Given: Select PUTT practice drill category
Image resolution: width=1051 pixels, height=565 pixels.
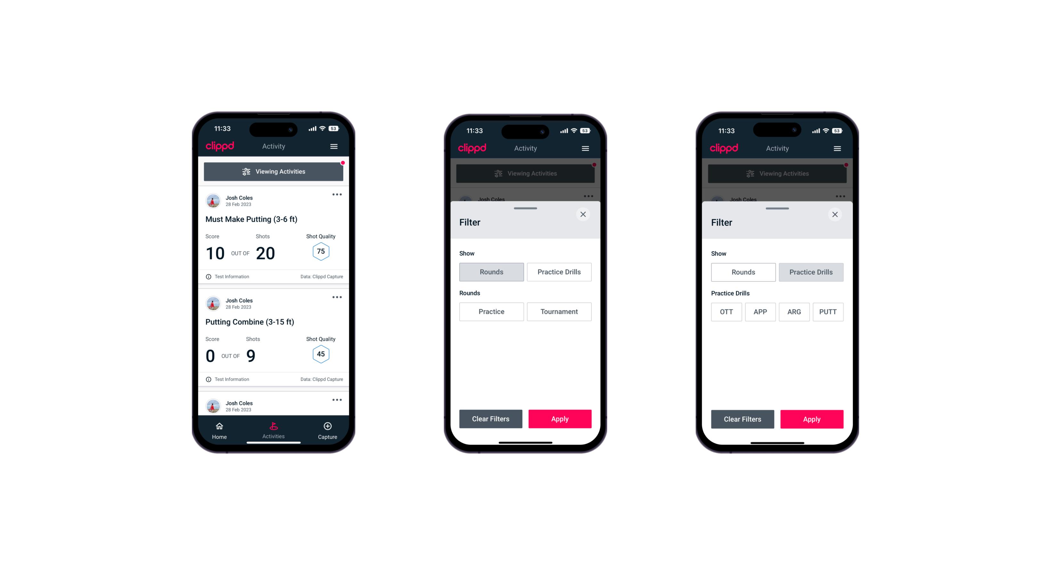Looking at the screenshot, I should pyautogui.click(x=829, y=312).
